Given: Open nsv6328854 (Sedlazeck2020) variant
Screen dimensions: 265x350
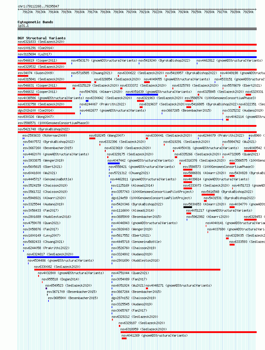Looking at the screenshot, I should (x=117, y=79).
